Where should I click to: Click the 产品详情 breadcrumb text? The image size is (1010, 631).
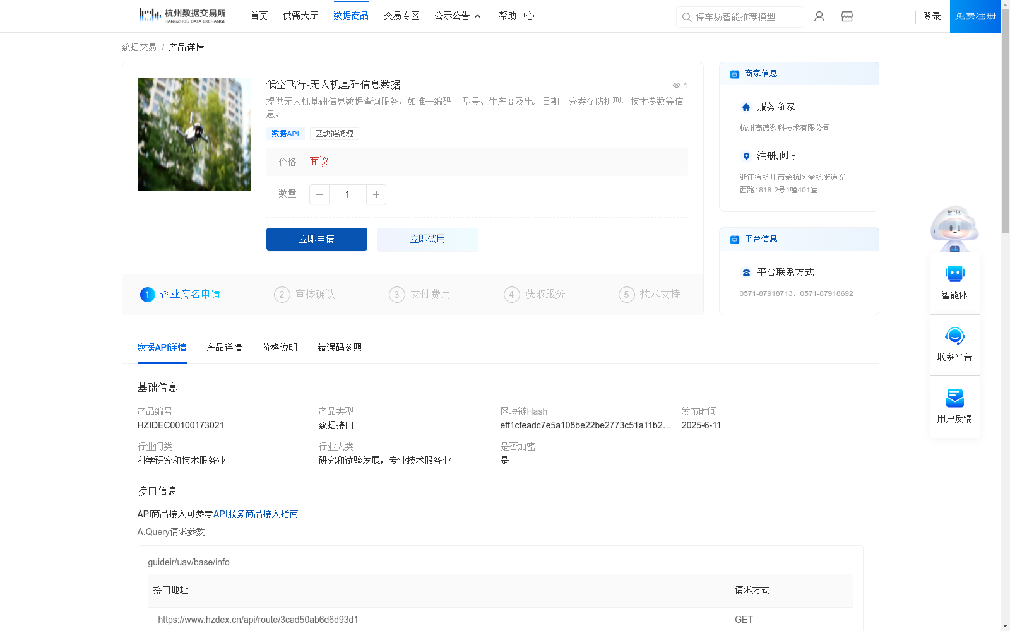(x=186, y=47)
